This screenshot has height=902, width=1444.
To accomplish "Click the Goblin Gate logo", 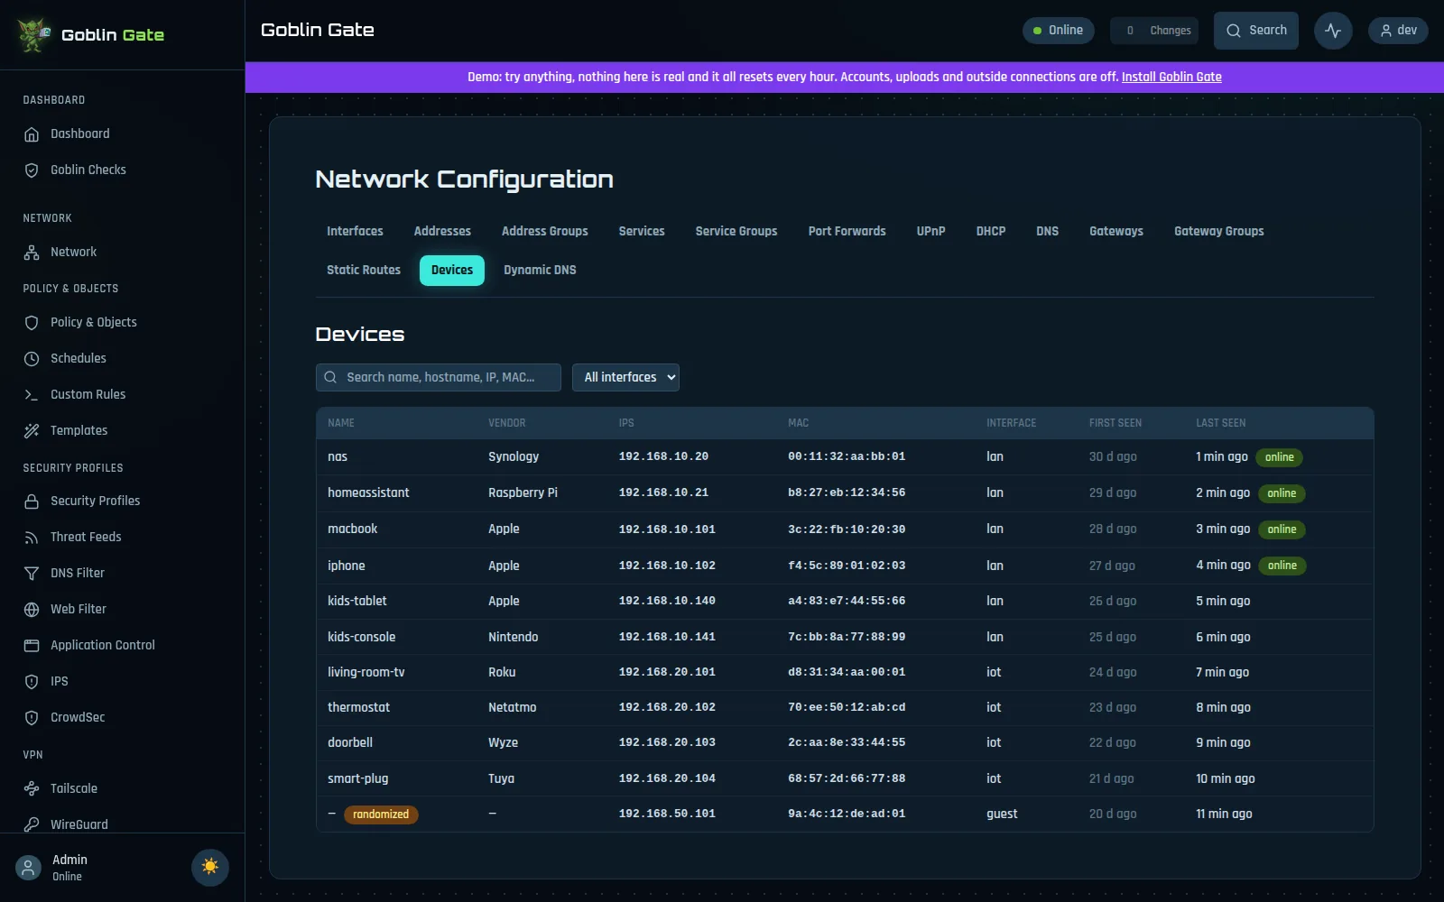I will tap(34, 35).
